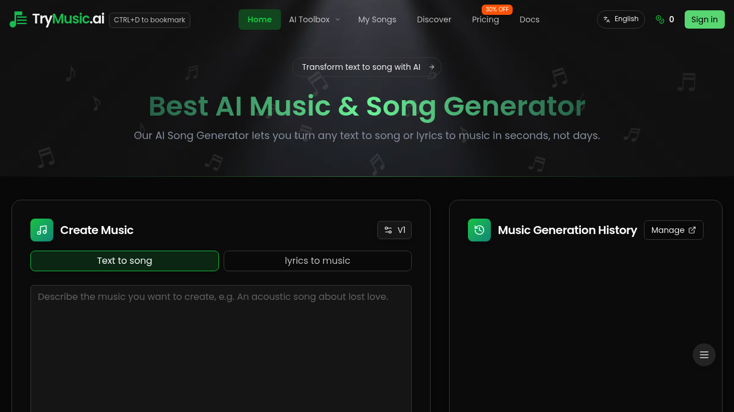
Task: Click the translate icon in English button
Action: (606, 19)
